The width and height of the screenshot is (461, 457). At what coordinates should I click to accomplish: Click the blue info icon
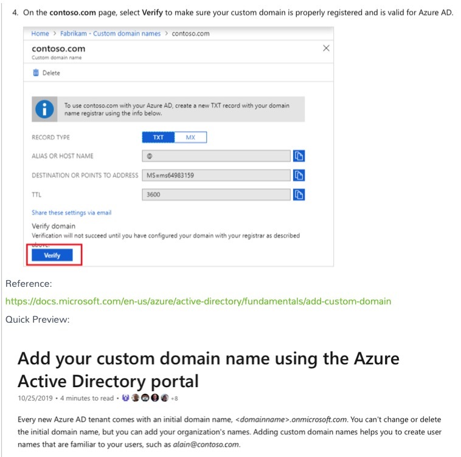[44, 109]
